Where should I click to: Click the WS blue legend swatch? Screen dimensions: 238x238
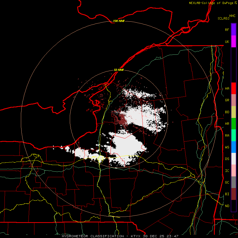click(x=234, y=147)
